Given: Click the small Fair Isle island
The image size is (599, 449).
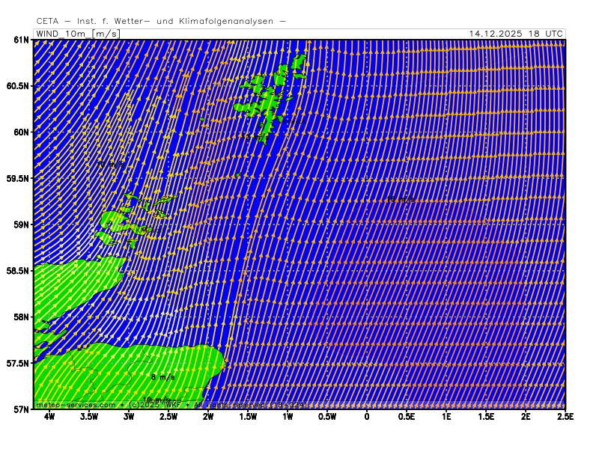Looking at the screenshot, I should (x=237, y=177).
